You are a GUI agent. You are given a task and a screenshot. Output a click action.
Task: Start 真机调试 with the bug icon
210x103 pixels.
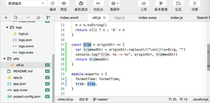(81, 3)
